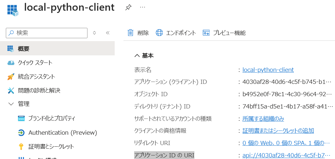The height and width of the screenshot is (159, 335).
Task: Open エンドポイント endpoints
Action: 181,33
